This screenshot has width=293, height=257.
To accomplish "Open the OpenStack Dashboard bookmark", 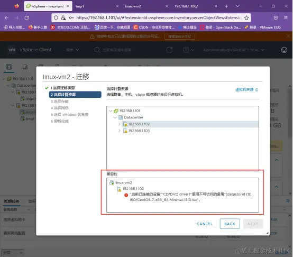I will (221, 27).
